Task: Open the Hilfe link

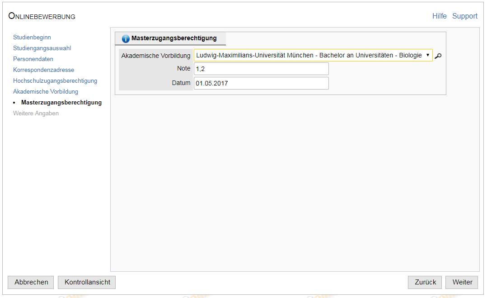Action: pos(439,16)
